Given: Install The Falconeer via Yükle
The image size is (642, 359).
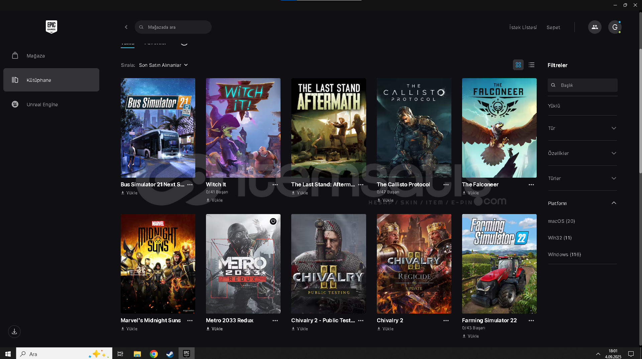Looking at the screenshot, I should coord(471,193).
